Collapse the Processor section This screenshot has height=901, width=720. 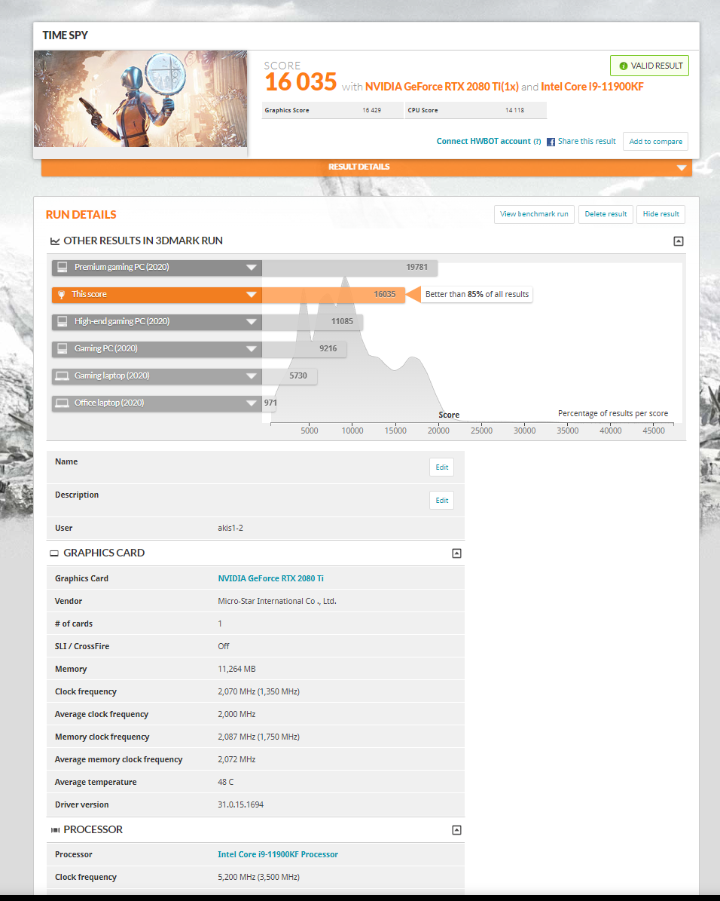(456, 830)
